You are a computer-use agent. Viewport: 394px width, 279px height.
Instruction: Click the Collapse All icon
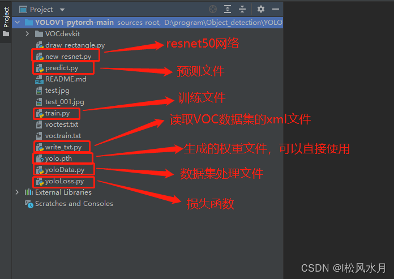coord(242,9)
